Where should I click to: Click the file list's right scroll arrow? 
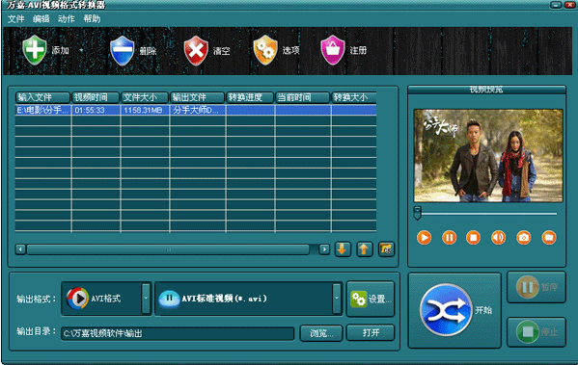coord(324,249)
